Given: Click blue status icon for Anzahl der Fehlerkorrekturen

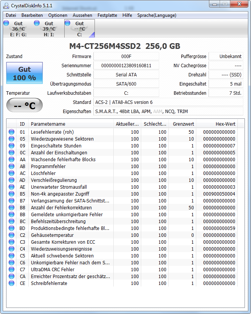Looking at the screenshot, I should click(x=11, y=207).
